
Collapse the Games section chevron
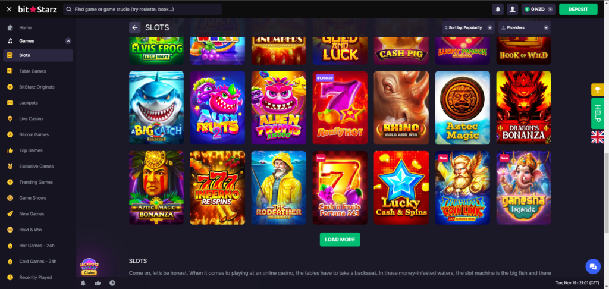coord(68,41)
